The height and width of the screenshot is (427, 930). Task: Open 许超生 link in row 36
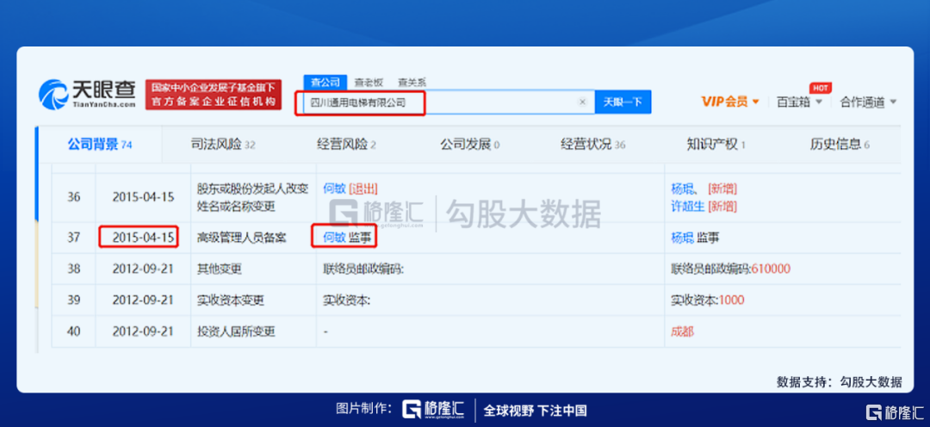687,206
